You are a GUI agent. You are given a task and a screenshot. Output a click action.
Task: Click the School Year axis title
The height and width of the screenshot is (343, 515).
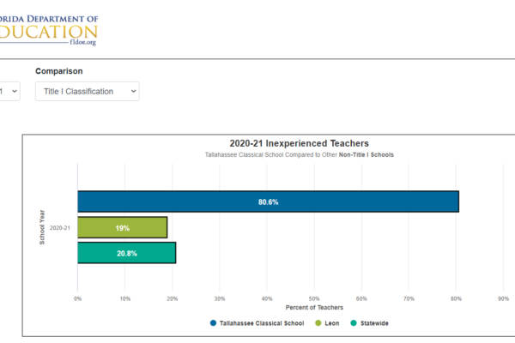tap(42, 227)
